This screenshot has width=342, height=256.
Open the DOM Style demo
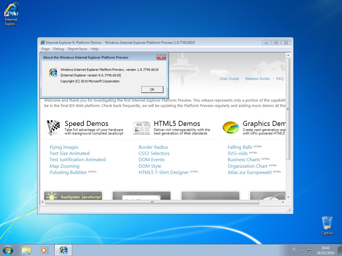(150, 166)
